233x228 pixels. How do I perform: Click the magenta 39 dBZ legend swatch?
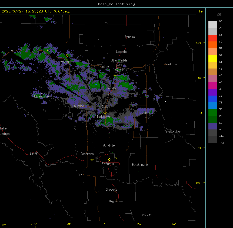point(212,85)
